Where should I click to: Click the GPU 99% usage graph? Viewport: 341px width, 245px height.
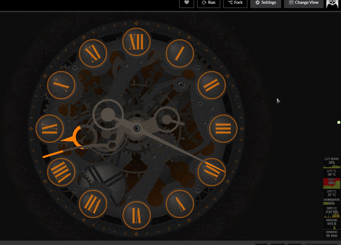click(331, 184)
